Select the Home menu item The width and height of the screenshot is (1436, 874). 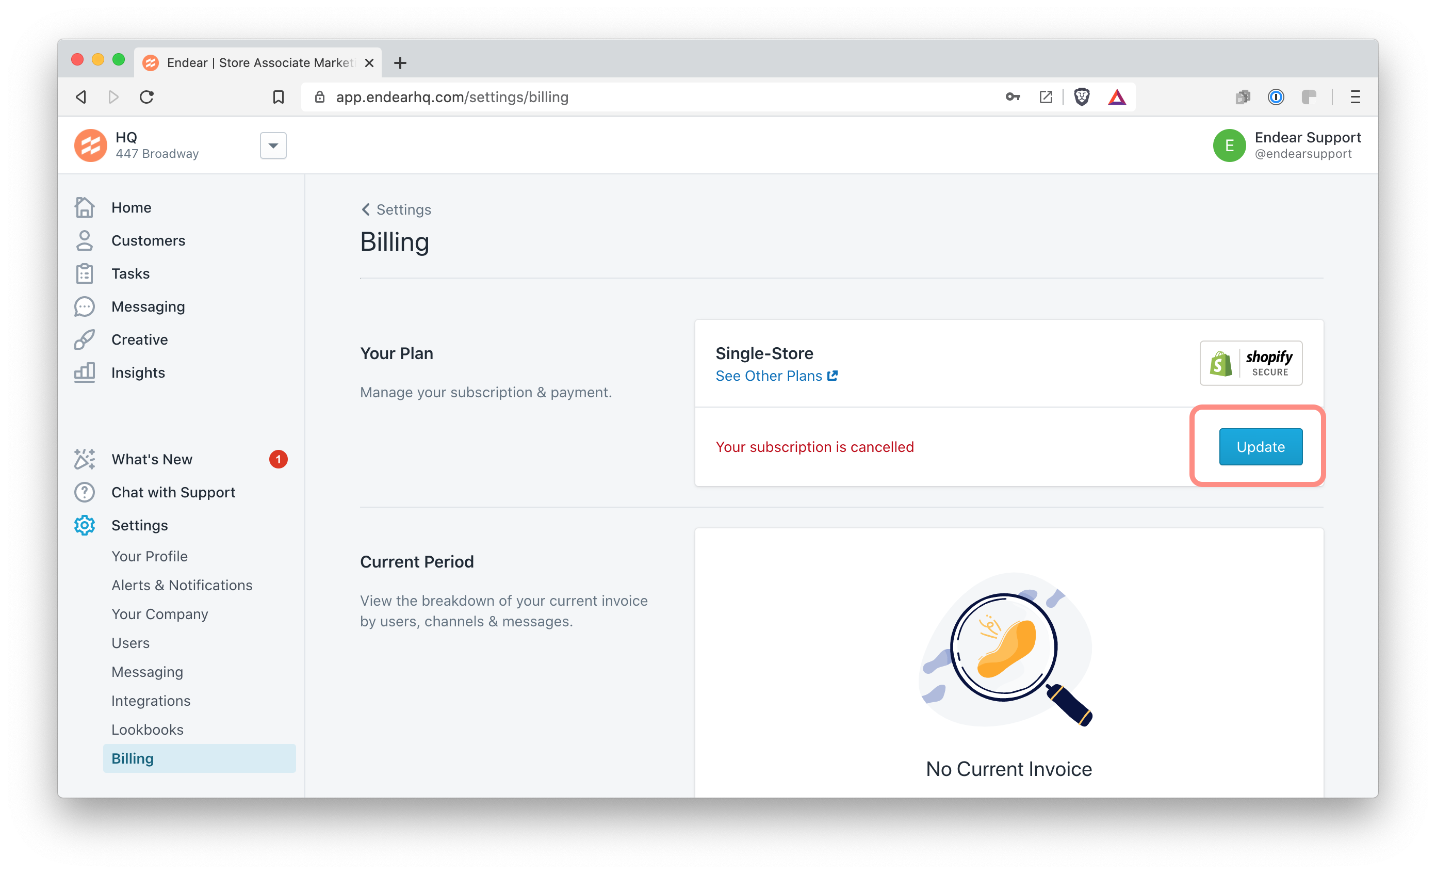[132, 207]
